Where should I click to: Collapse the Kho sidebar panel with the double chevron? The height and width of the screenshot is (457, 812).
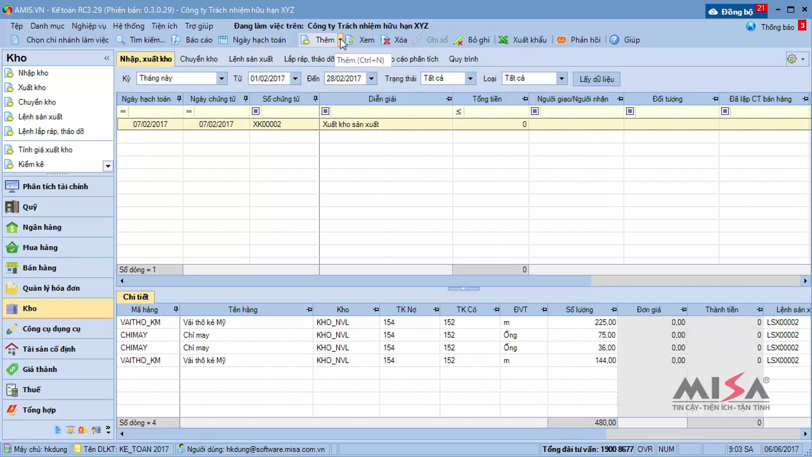(x=107, y=58)
